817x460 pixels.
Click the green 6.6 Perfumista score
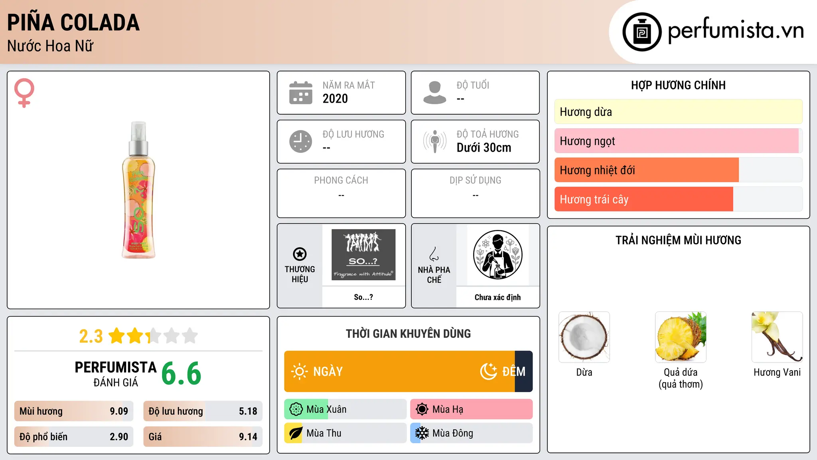point(182,373)
